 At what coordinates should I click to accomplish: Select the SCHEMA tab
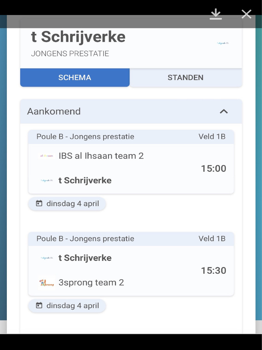(75, 78)
